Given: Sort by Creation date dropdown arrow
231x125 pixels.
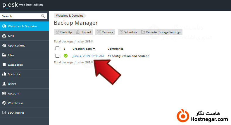Looking at the screenshot, I should pos(94,49).
